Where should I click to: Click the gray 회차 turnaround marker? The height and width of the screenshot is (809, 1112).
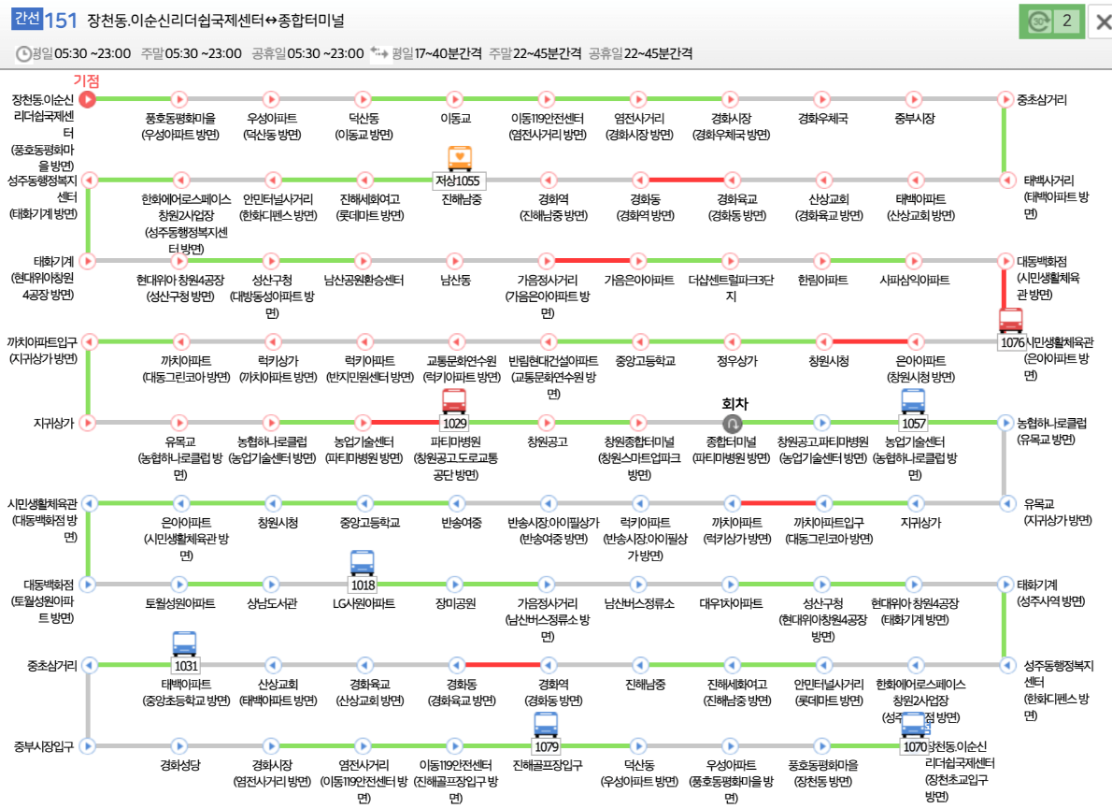(x=732, y=424)
